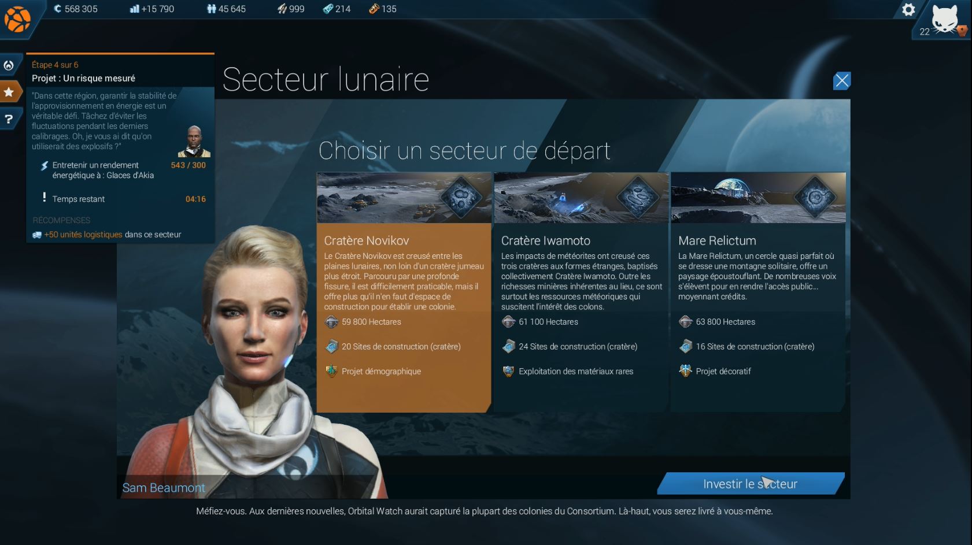Click the exclamation icon beside Temps restant
The height and width of the screenshot is (545, 972).
point(44,198)
